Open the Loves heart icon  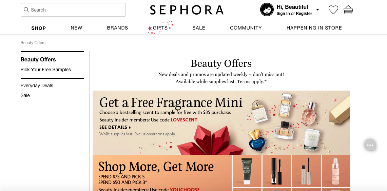tap(333, 10)
